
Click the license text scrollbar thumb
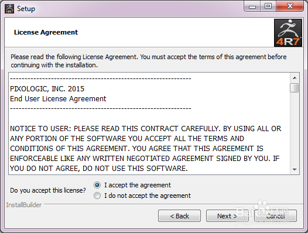point(295,88)
